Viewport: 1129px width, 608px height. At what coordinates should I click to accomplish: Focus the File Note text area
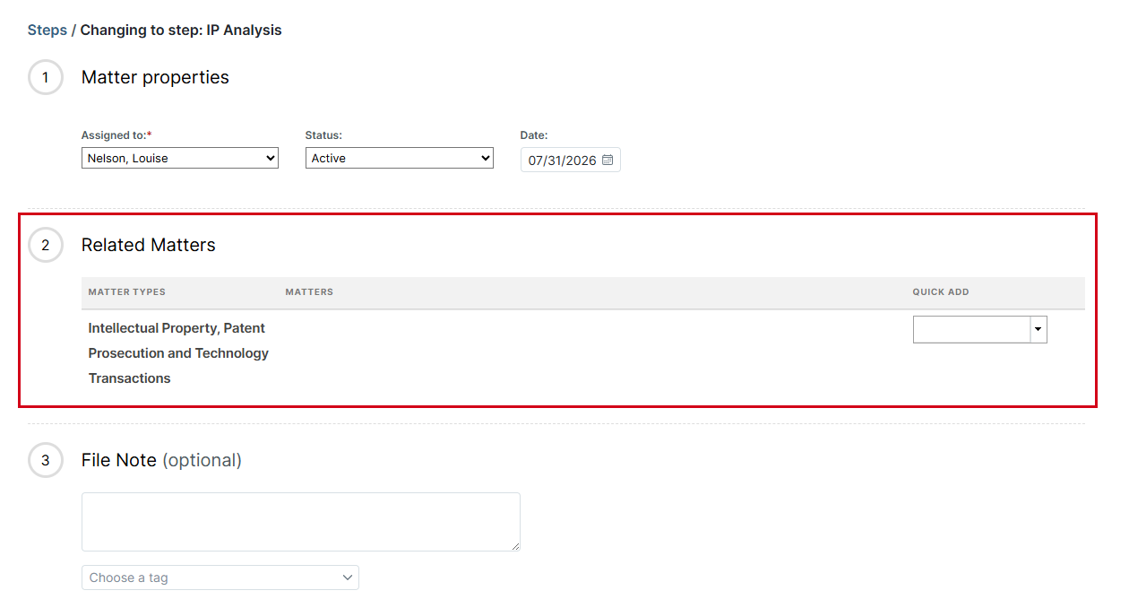301,522
